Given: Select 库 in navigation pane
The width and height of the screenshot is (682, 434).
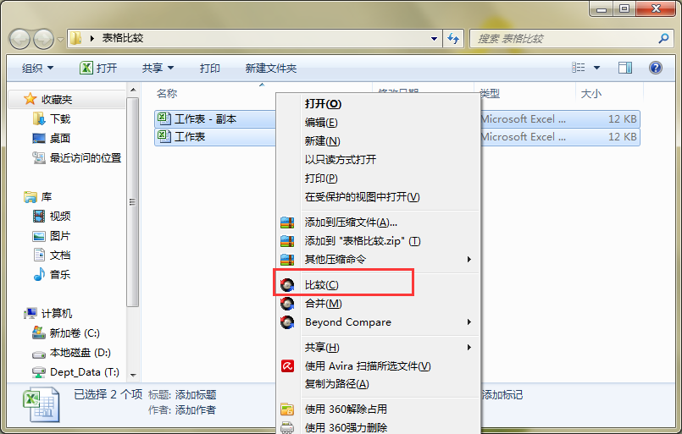Looking at the screenshot, I should pos(46,197).
